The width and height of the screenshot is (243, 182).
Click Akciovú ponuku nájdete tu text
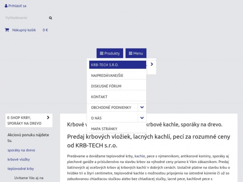(28, 138)
